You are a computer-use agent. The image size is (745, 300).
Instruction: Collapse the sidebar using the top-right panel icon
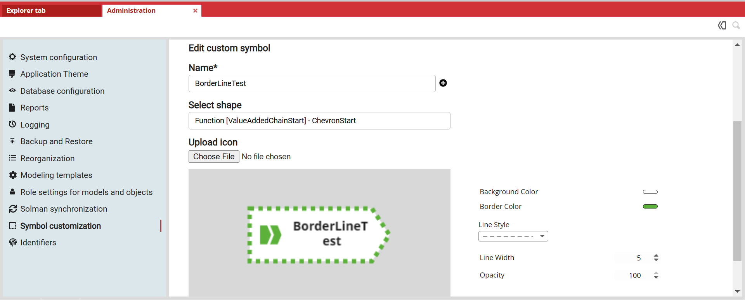[722, 26]
